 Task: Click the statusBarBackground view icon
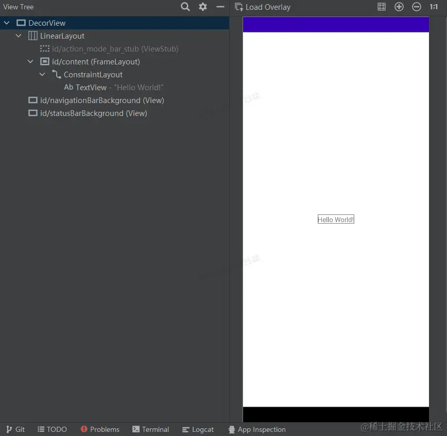coord(33,113)
